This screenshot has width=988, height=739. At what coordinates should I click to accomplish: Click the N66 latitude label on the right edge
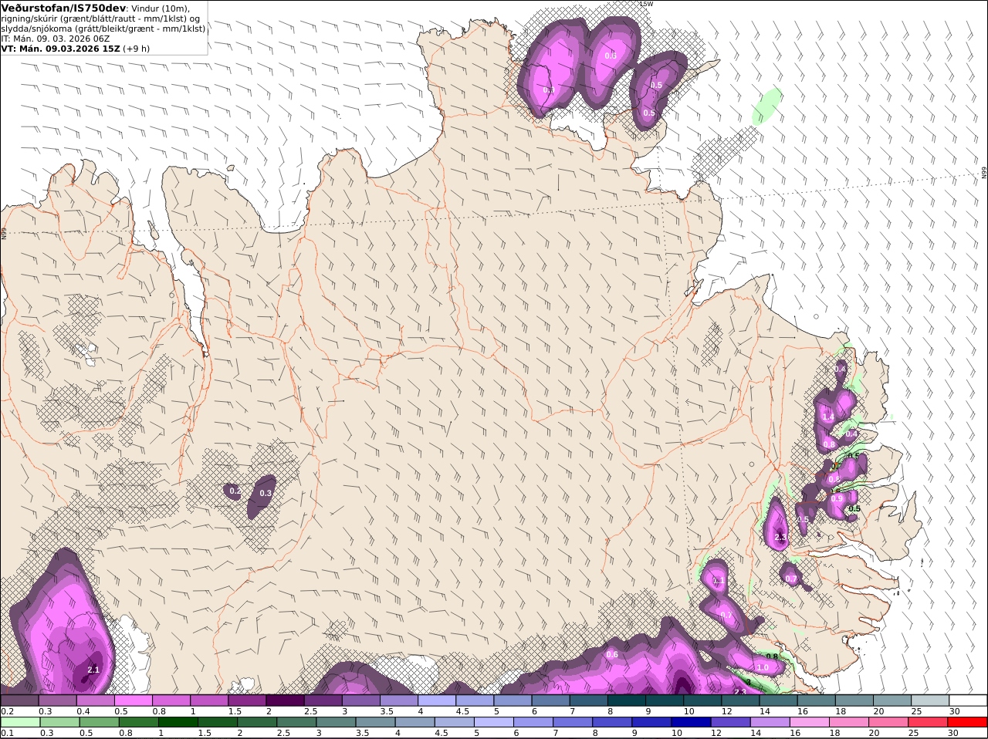click(x=984, y=173)
